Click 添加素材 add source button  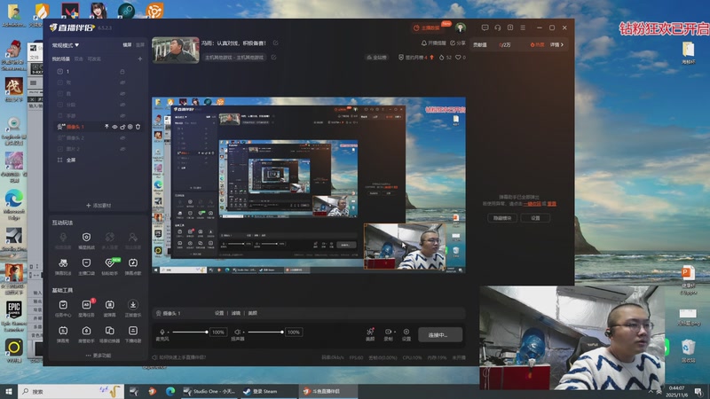click(99, 206)
